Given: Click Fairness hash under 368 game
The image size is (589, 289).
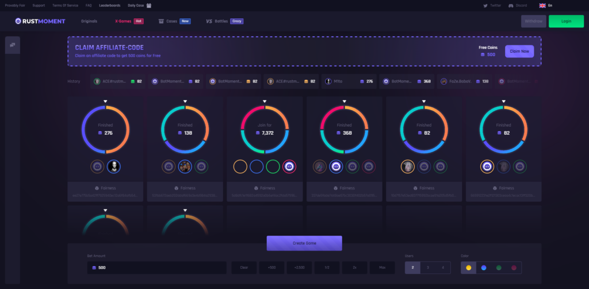Looking at the screenshot, I should click(x=344, y=196).
